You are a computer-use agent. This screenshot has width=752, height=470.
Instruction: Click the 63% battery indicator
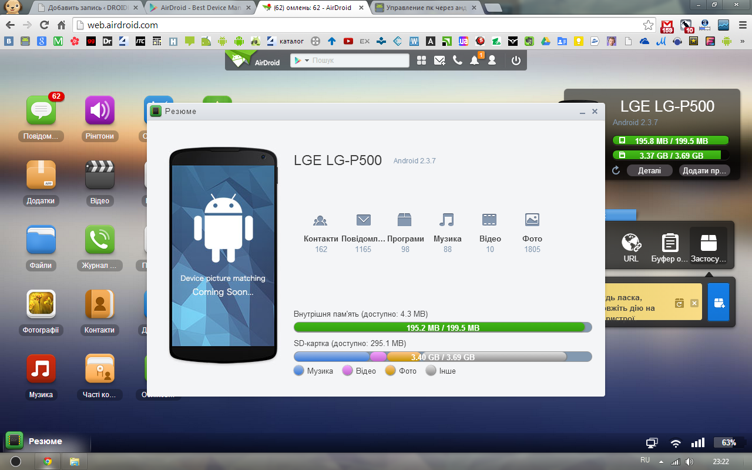click(x=728, y=442)
